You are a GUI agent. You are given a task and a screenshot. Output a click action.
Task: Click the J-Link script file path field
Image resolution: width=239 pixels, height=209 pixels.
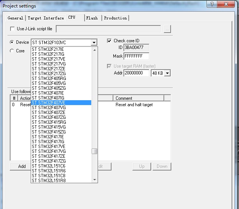(108, 29)
